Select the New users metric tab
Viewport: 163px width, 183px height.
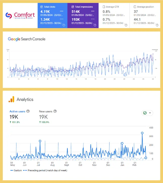point(46,111)
